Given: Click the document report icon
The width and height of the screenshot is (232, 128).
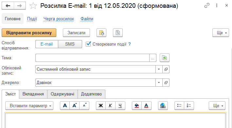Looking at the screenshot, I should (x=118, y=33).
